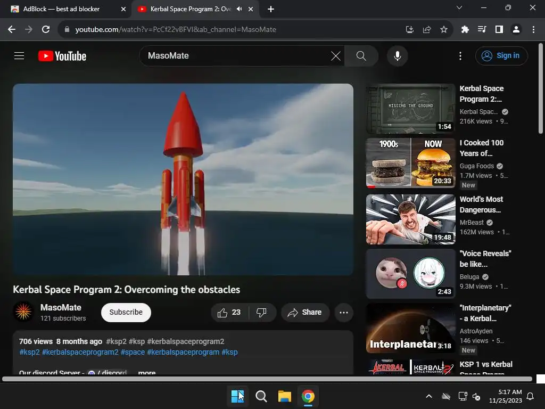Open more actions ellipsis below video

tap(344, 312)
